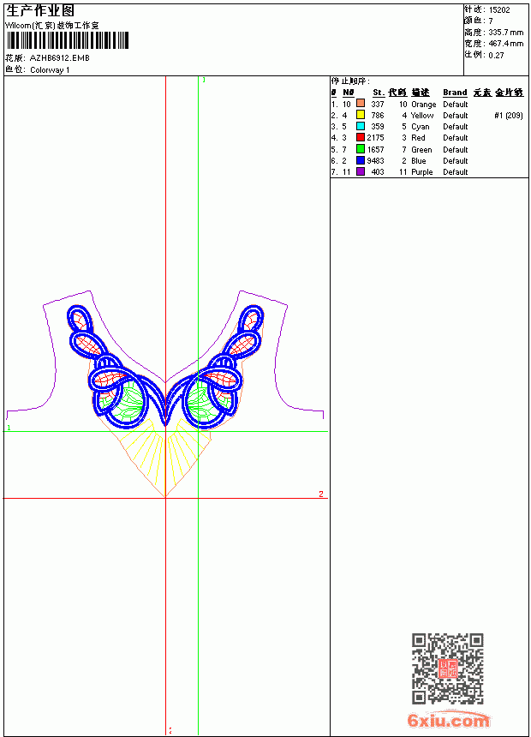Click the Yellow color swatch in row 2
Screen dimensions: 531x737
coord(361,115)
